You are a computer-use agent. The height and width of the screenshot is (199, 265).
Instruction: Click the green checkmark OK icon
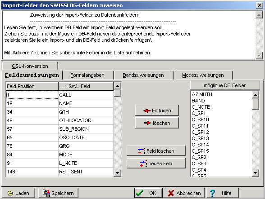pos(140,193)
